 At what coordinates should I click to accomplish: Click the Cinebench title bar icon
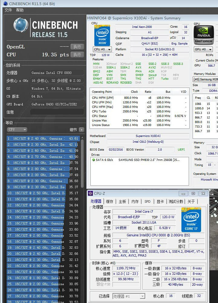tap(5, 3)
